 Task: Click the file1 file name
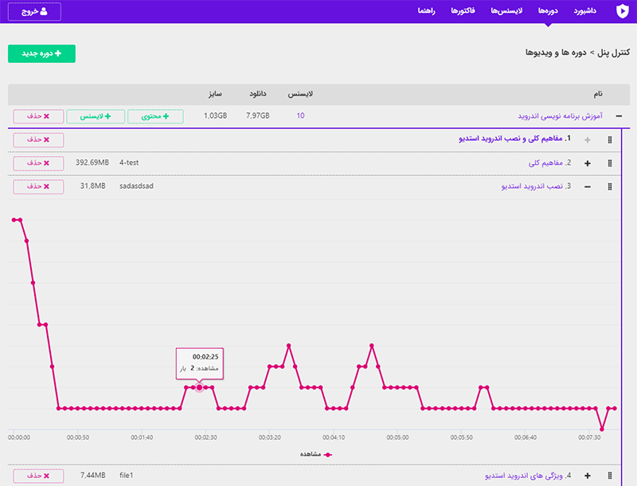coord(127,476)
